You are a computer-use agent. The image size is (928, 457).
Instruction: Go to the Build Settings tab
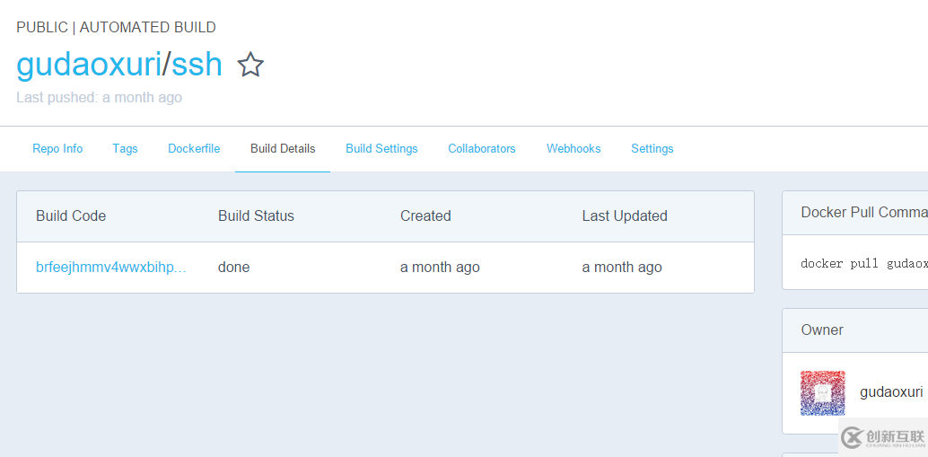[x=381, y=148]
